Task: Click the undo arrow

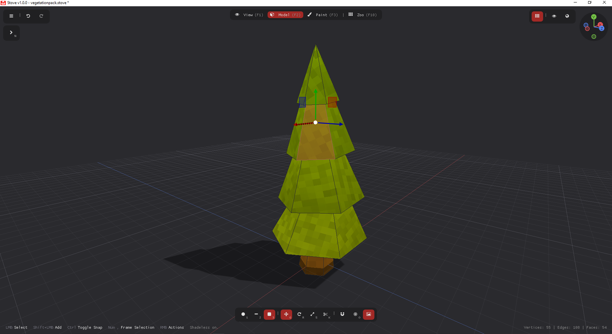Action: pos(28,16)
